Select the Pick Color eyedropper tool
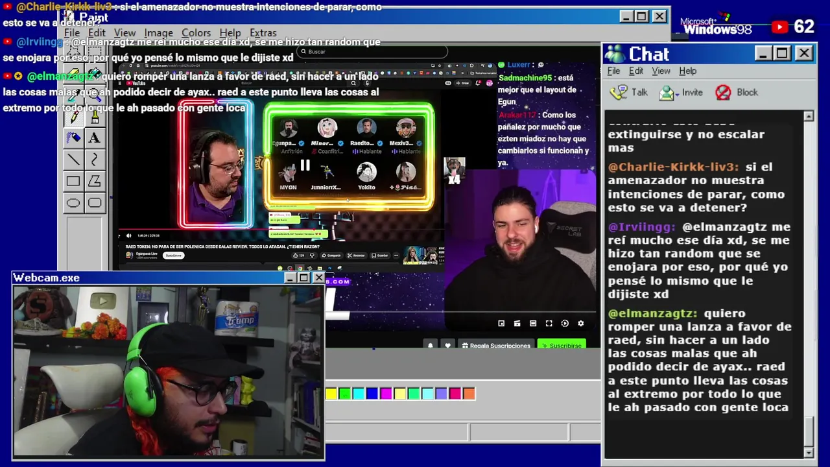The height and width of the screenshot is (467, 830). [73, 95]
